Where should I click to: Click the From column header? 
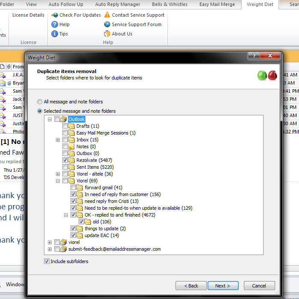(18, 67)
